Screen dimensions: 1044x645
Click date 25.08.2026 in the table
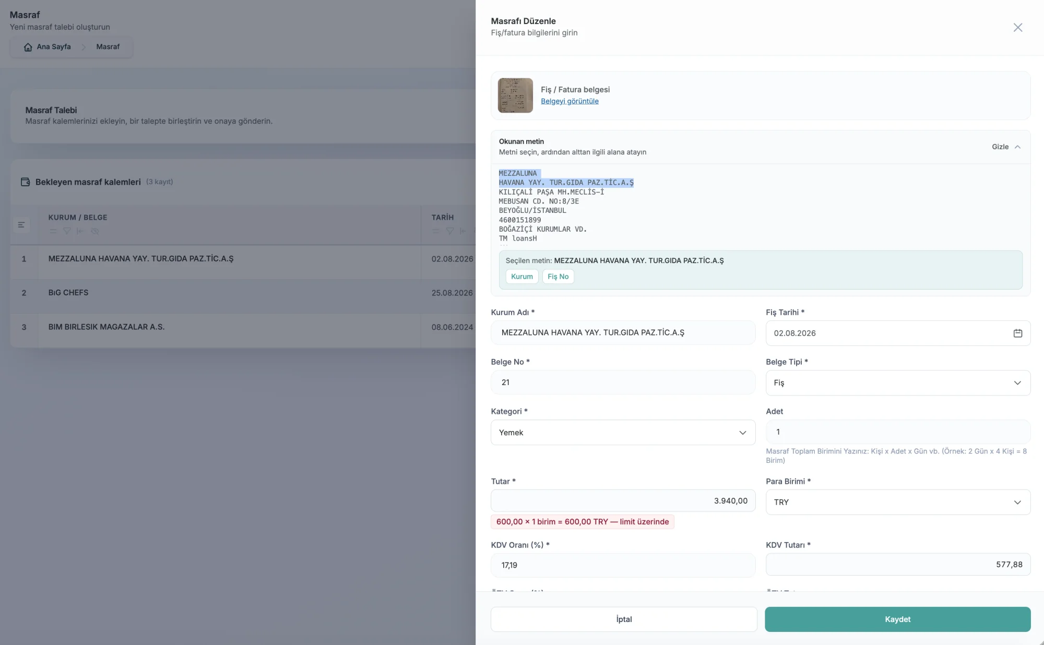click(x=452, y=293)
